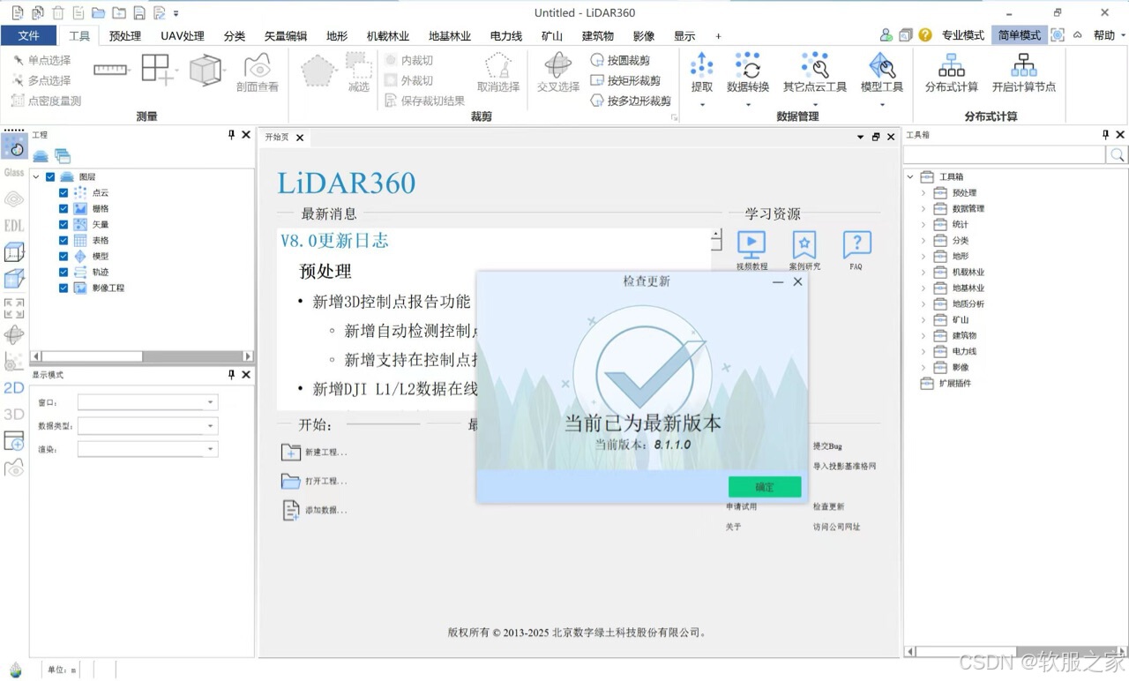
Task: Open the 数据类型 dropdown
Action: click(x=147, y=425)
